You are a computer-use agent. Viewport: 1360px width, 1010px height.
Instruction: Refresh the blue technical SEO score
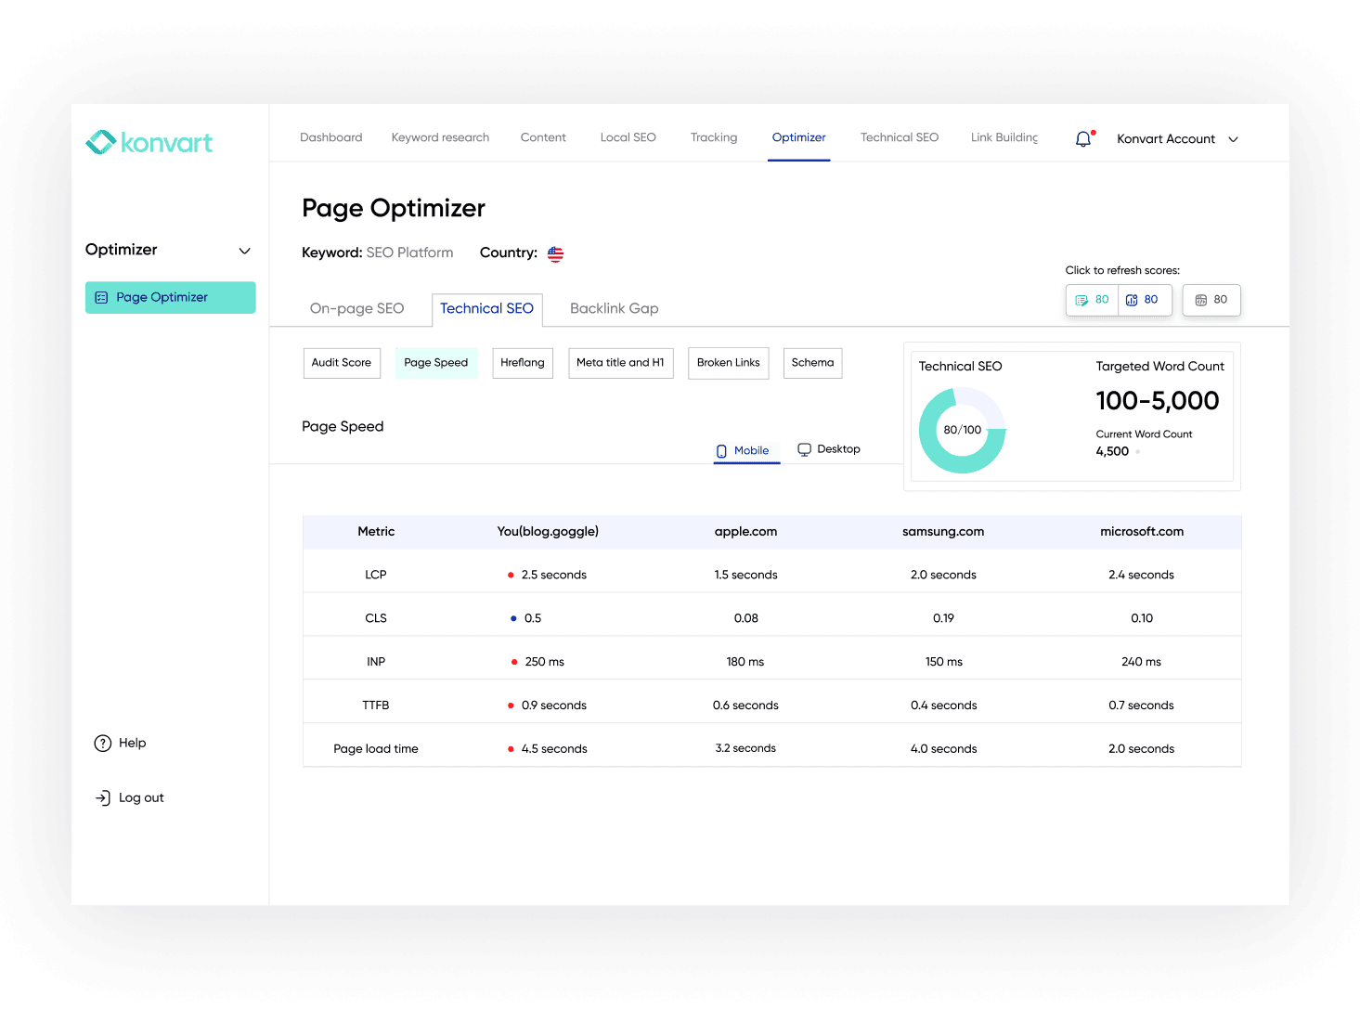tap(1145, 299)
